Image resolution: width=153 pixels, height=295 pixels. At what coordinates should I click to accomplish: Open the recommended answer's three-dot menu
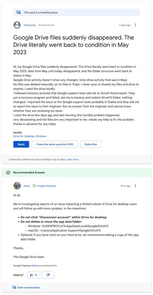tap(135, 186)
